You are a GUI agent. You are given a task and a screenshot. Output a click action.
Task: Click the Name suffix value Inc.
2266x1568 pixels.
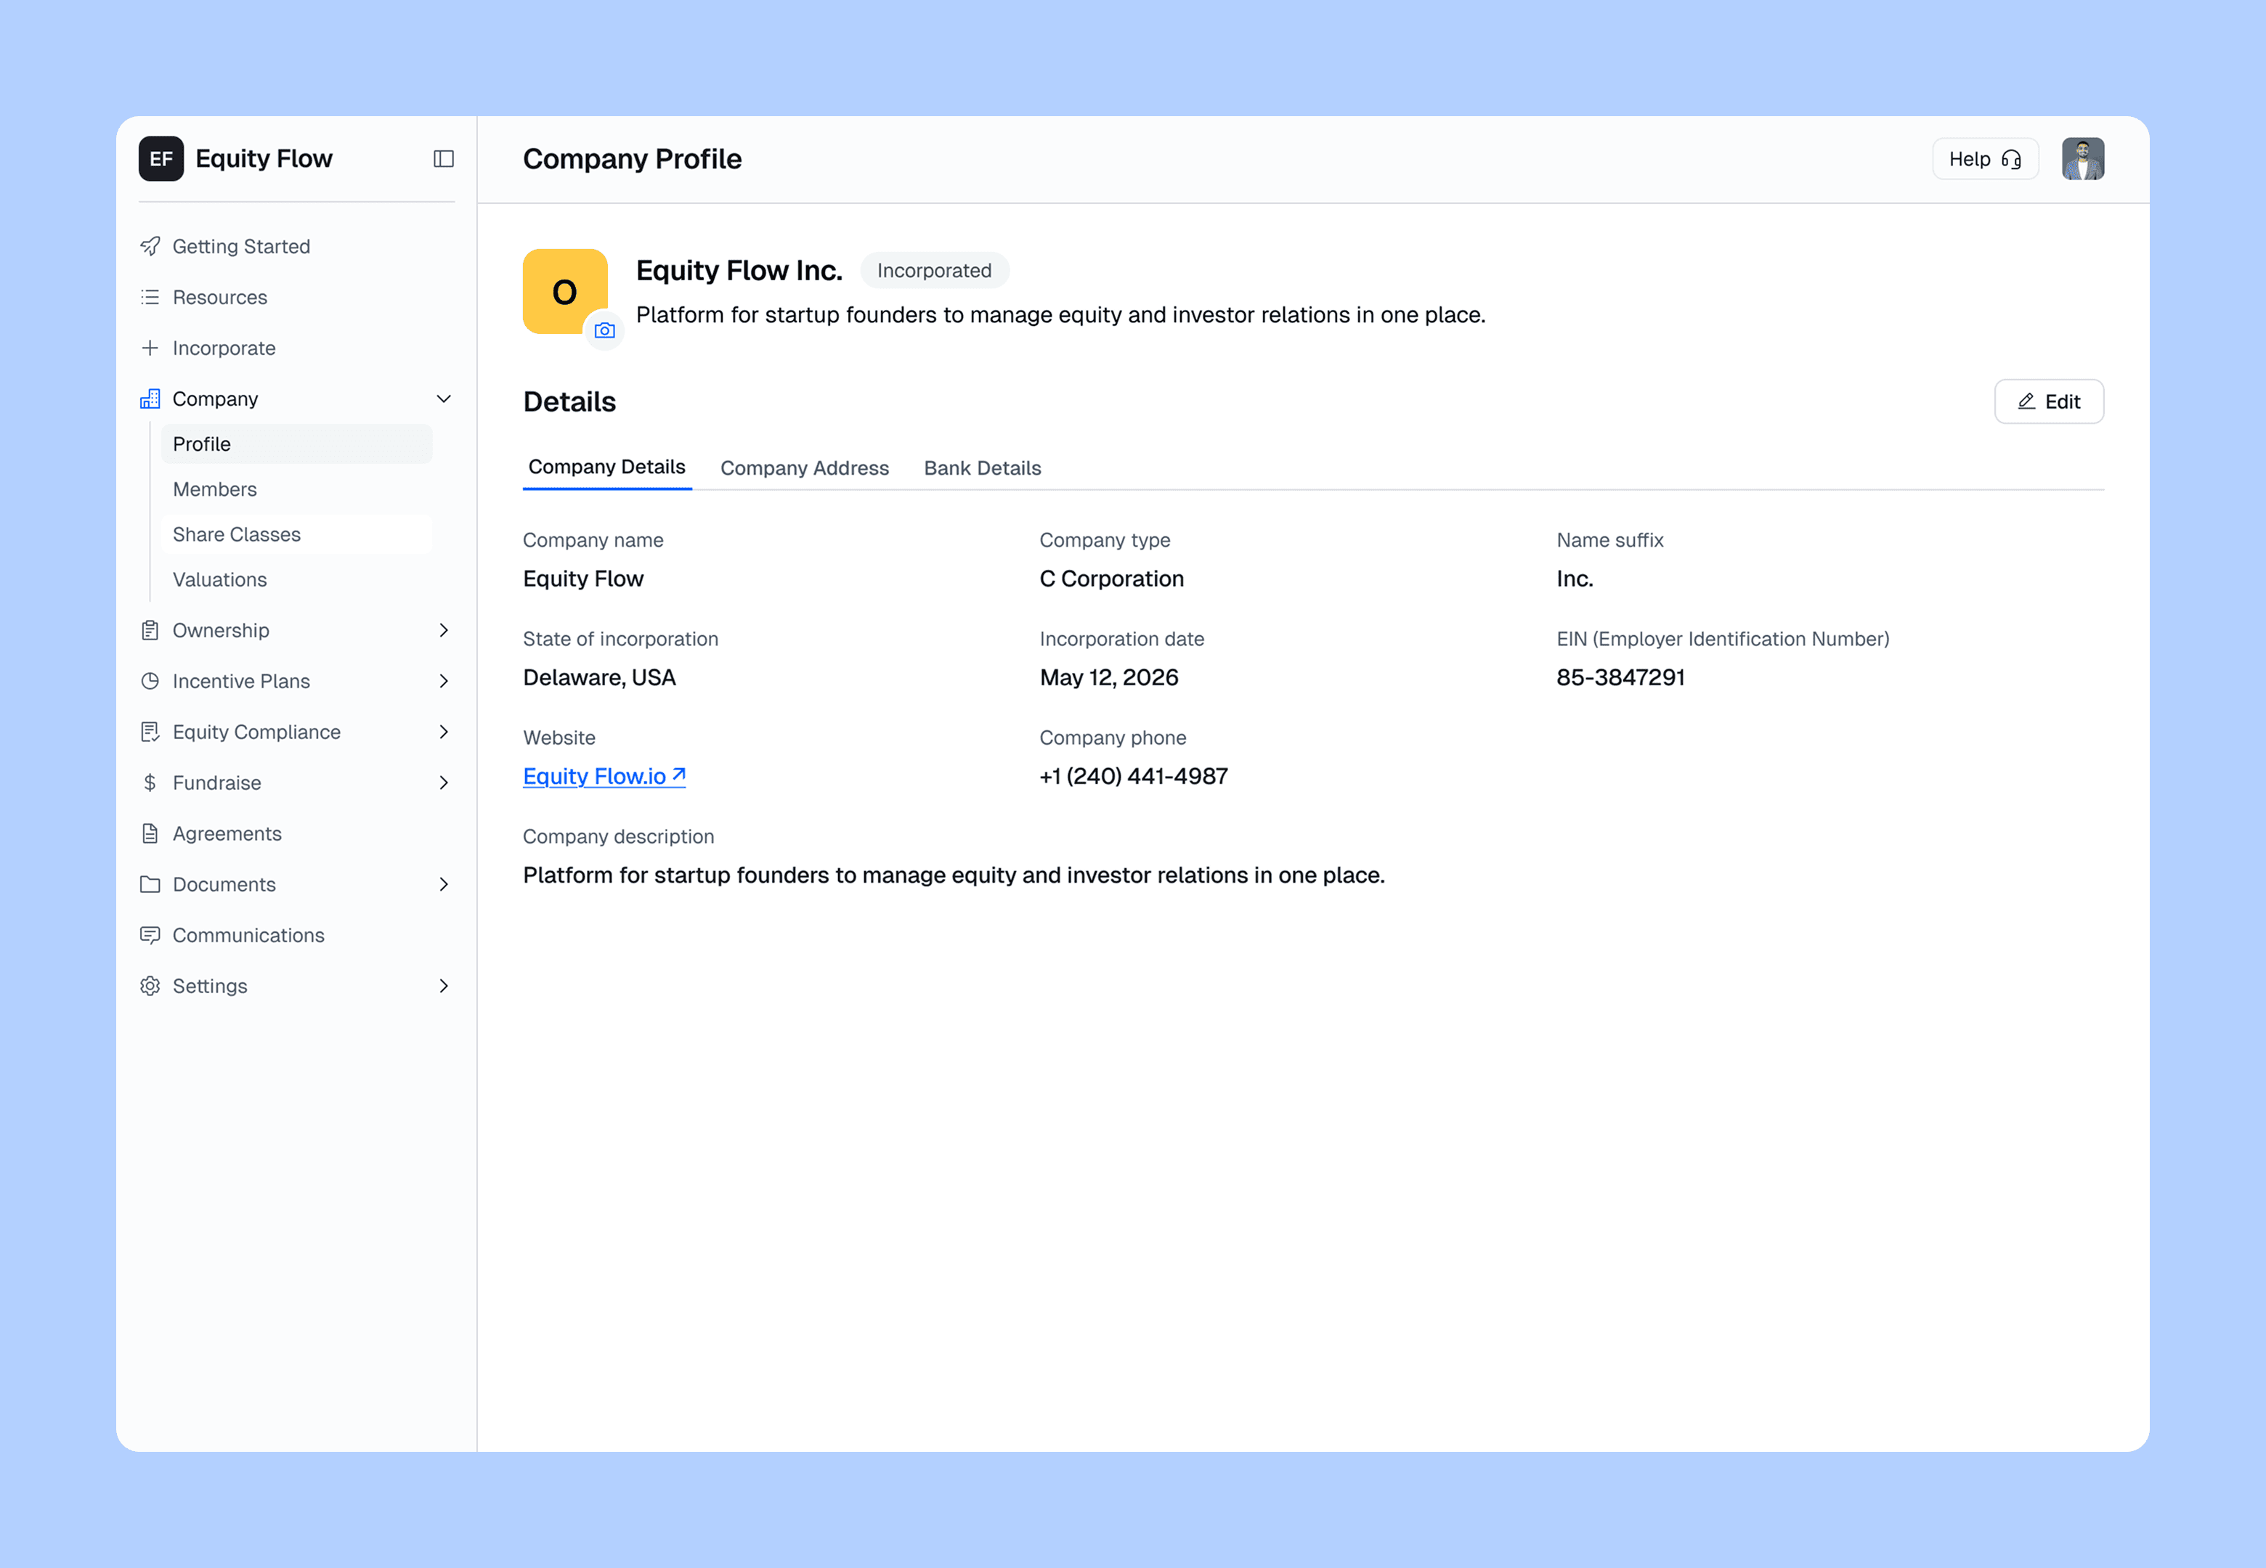(1574, 579)
